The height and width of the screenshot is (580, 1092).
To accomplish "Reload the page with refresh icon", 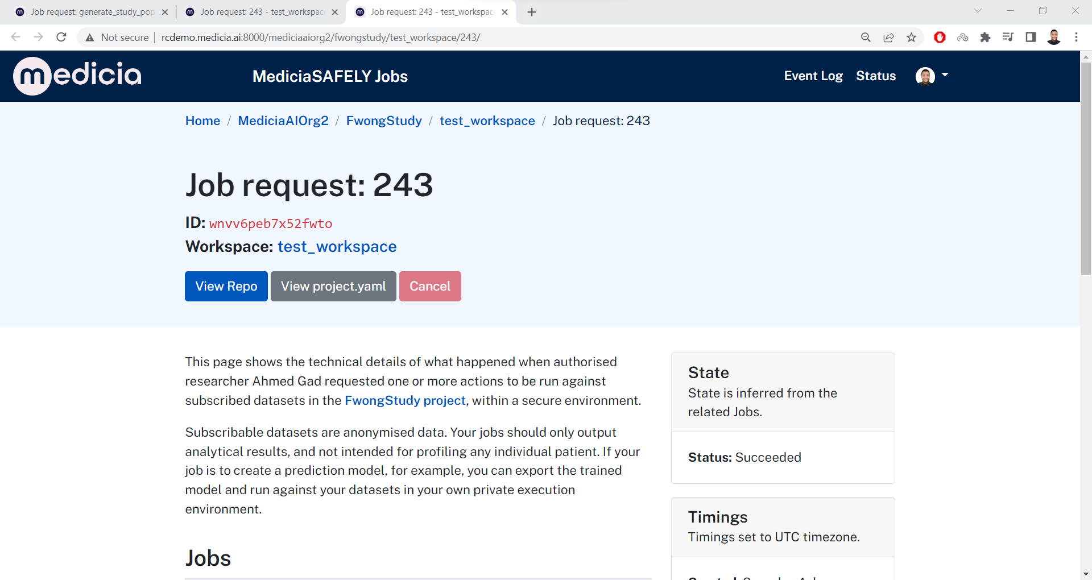I will (x=61, y=37).
